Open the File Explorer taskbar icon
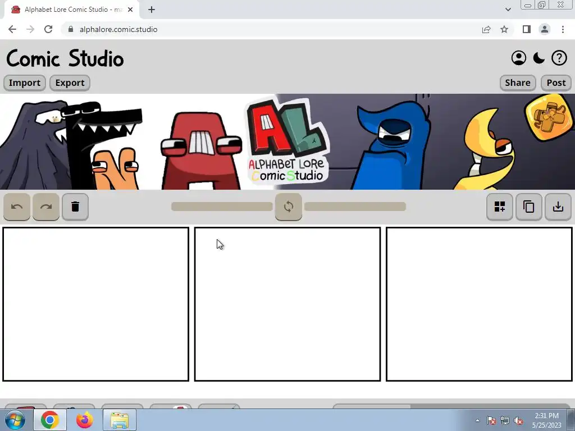 120,420
